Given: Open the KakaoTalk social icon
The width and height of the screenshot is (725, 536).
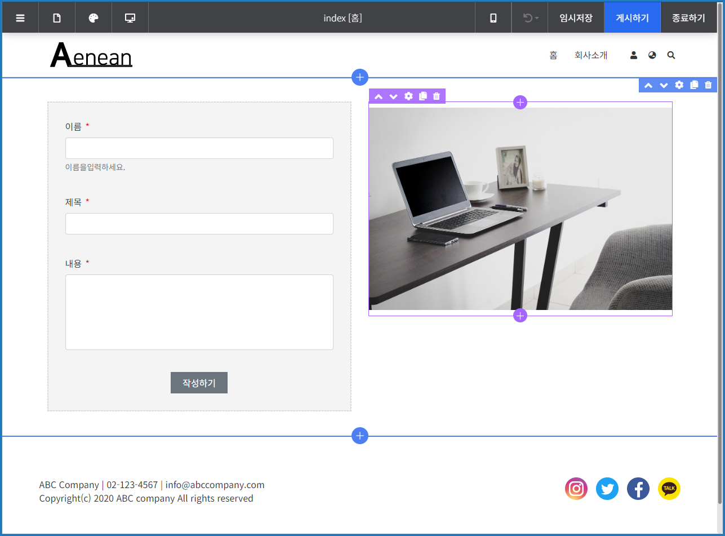Looking at the screenshot, I should coord(669,489).
